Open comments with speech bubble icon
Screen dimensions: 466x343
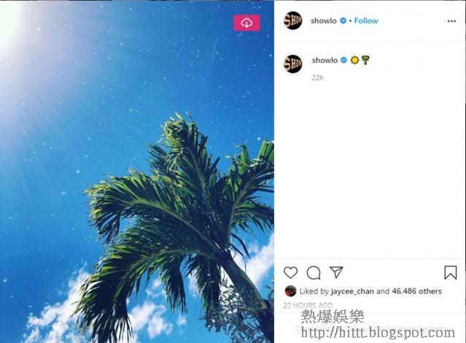pyautogui.click(x=314, y=272)
